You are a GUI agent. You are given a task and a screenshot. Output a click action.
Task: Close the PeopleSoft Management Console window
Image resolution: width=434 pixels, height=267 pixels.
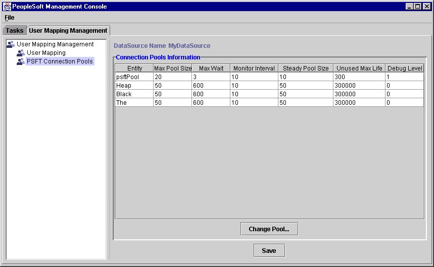coord(427,7)
